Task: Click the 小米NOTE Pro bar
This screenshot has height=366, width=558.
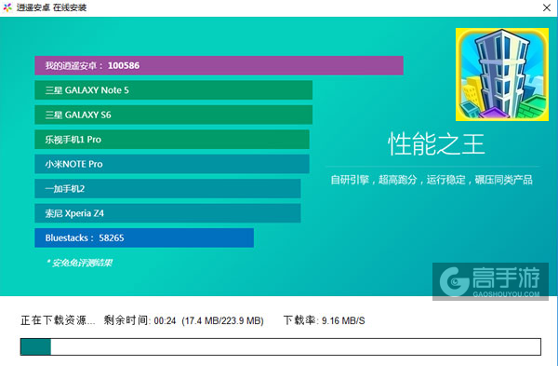Action: pyautogui.click(x=172, y=164)
